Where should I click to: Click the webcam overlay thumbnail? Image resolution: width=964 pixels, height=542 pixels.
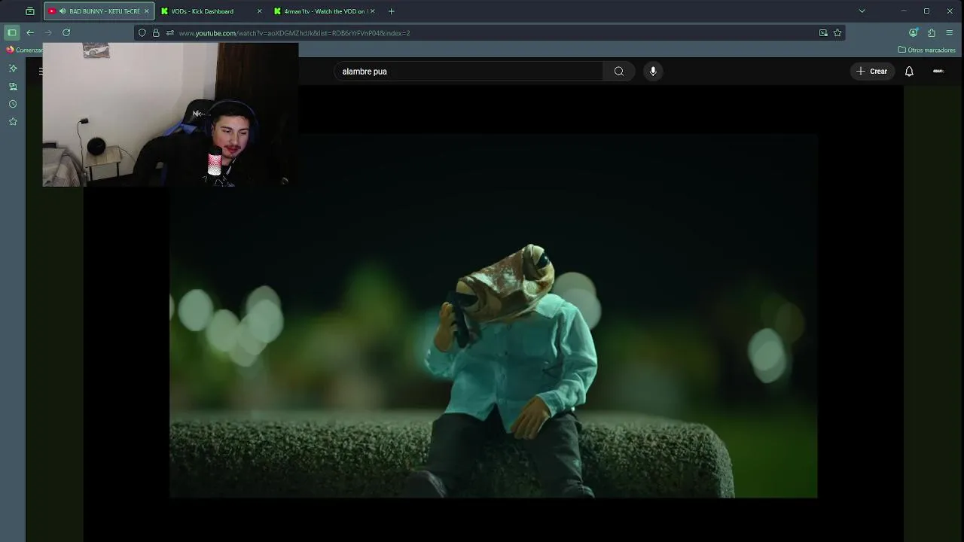[x=170, y=114]
